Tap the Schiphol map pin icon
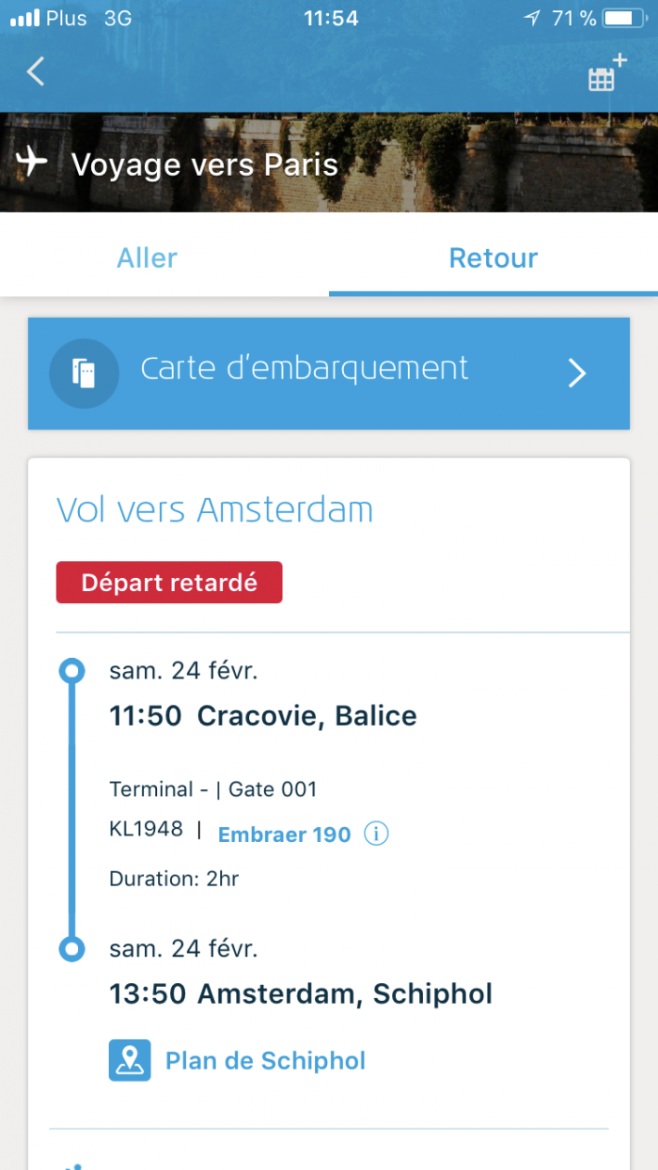The width and height of the screenshot is (658, 1170). 130,1060
